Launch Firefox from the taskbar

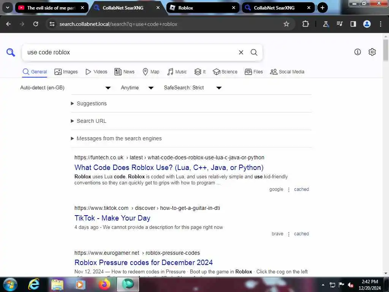104,284
